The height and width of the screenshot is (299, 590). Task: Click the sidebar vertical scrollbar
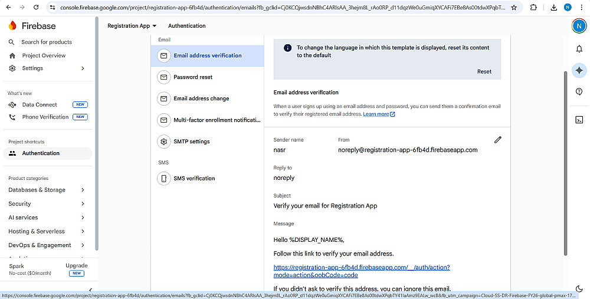[x=97, y=133]
